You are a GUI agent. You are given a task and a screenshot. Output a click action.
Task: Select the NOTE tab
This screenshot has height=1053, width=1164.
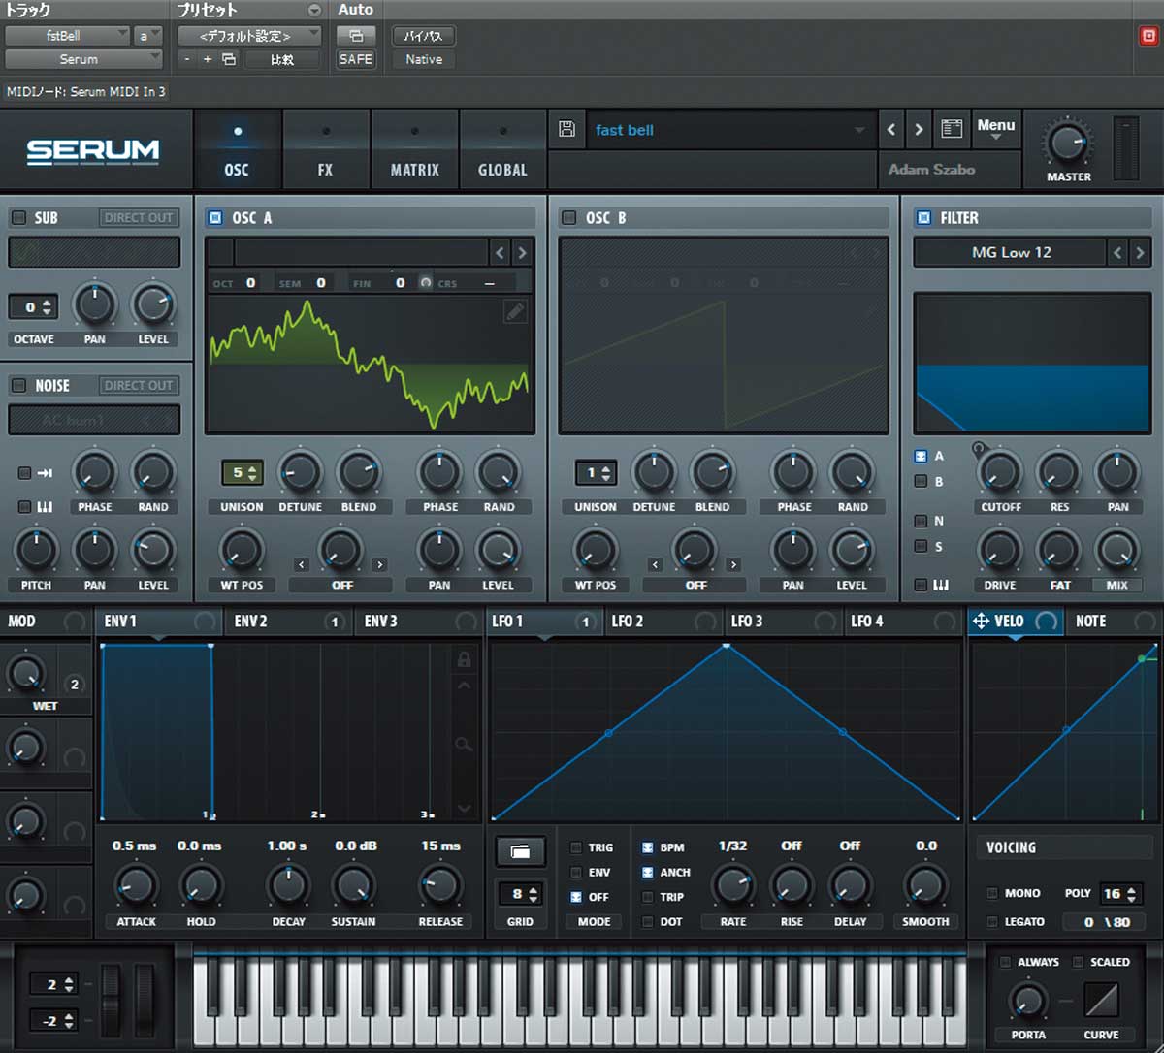[1114, 622]
